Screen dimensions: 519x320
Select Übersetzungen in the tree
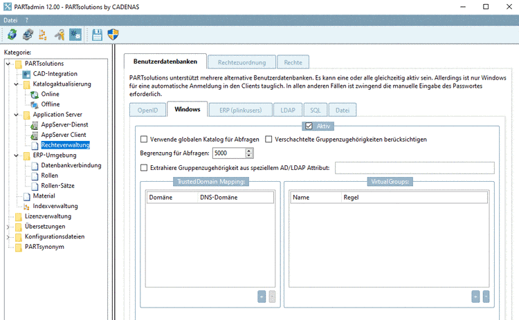[45, 227]
